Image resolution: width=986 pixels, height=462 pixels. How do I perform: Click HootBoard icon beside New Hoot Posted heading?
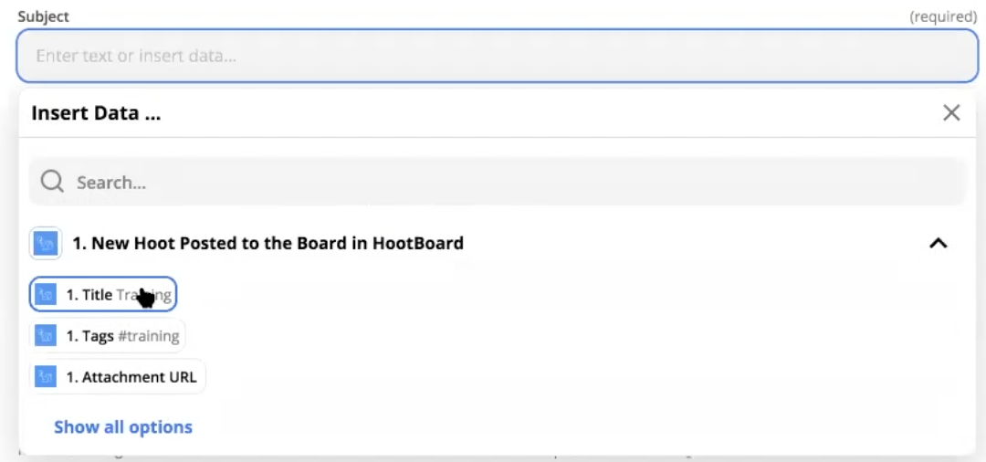(46, 244)
